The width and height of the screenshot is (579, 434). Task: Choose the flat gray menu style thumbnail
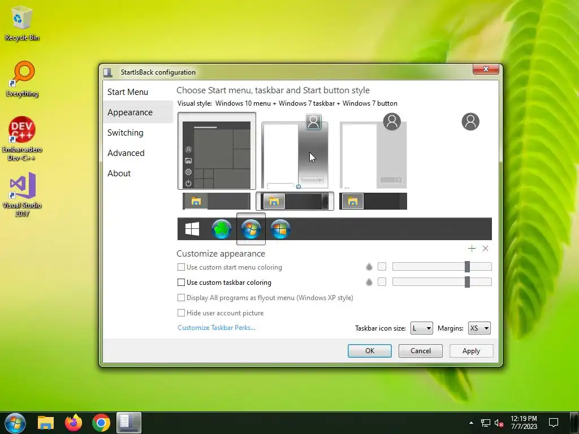373,155
